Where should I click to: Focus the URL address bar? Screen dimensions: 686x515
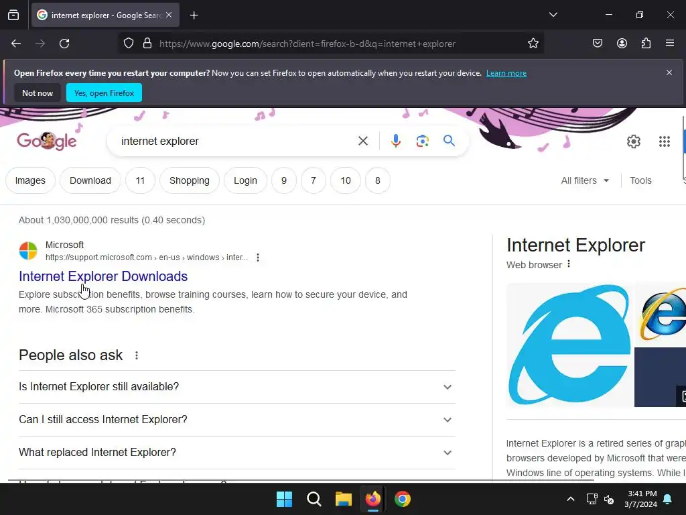pos(307,44)
